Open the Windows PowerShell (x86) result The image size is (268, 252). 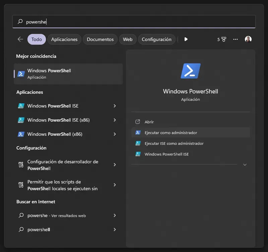pyautogui.click(x=68, y=134)
